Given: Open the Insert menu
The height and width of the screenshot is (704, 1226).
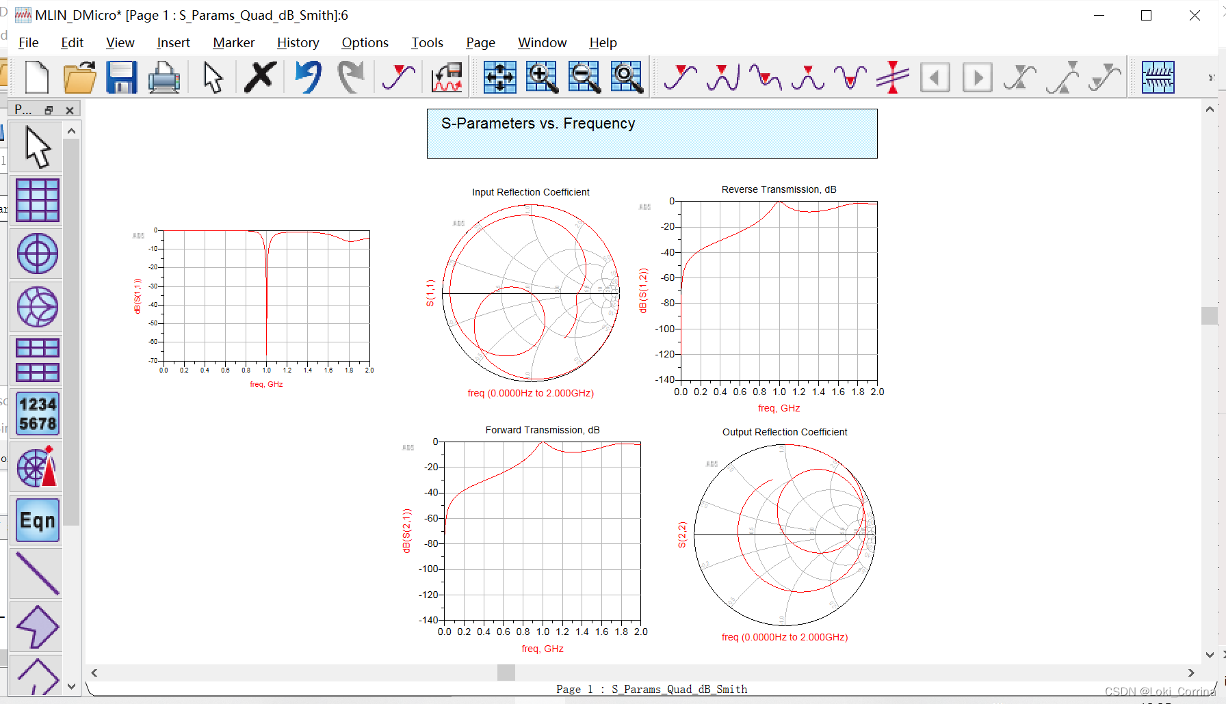Looking at the screenshot, I should pos(173,42).
